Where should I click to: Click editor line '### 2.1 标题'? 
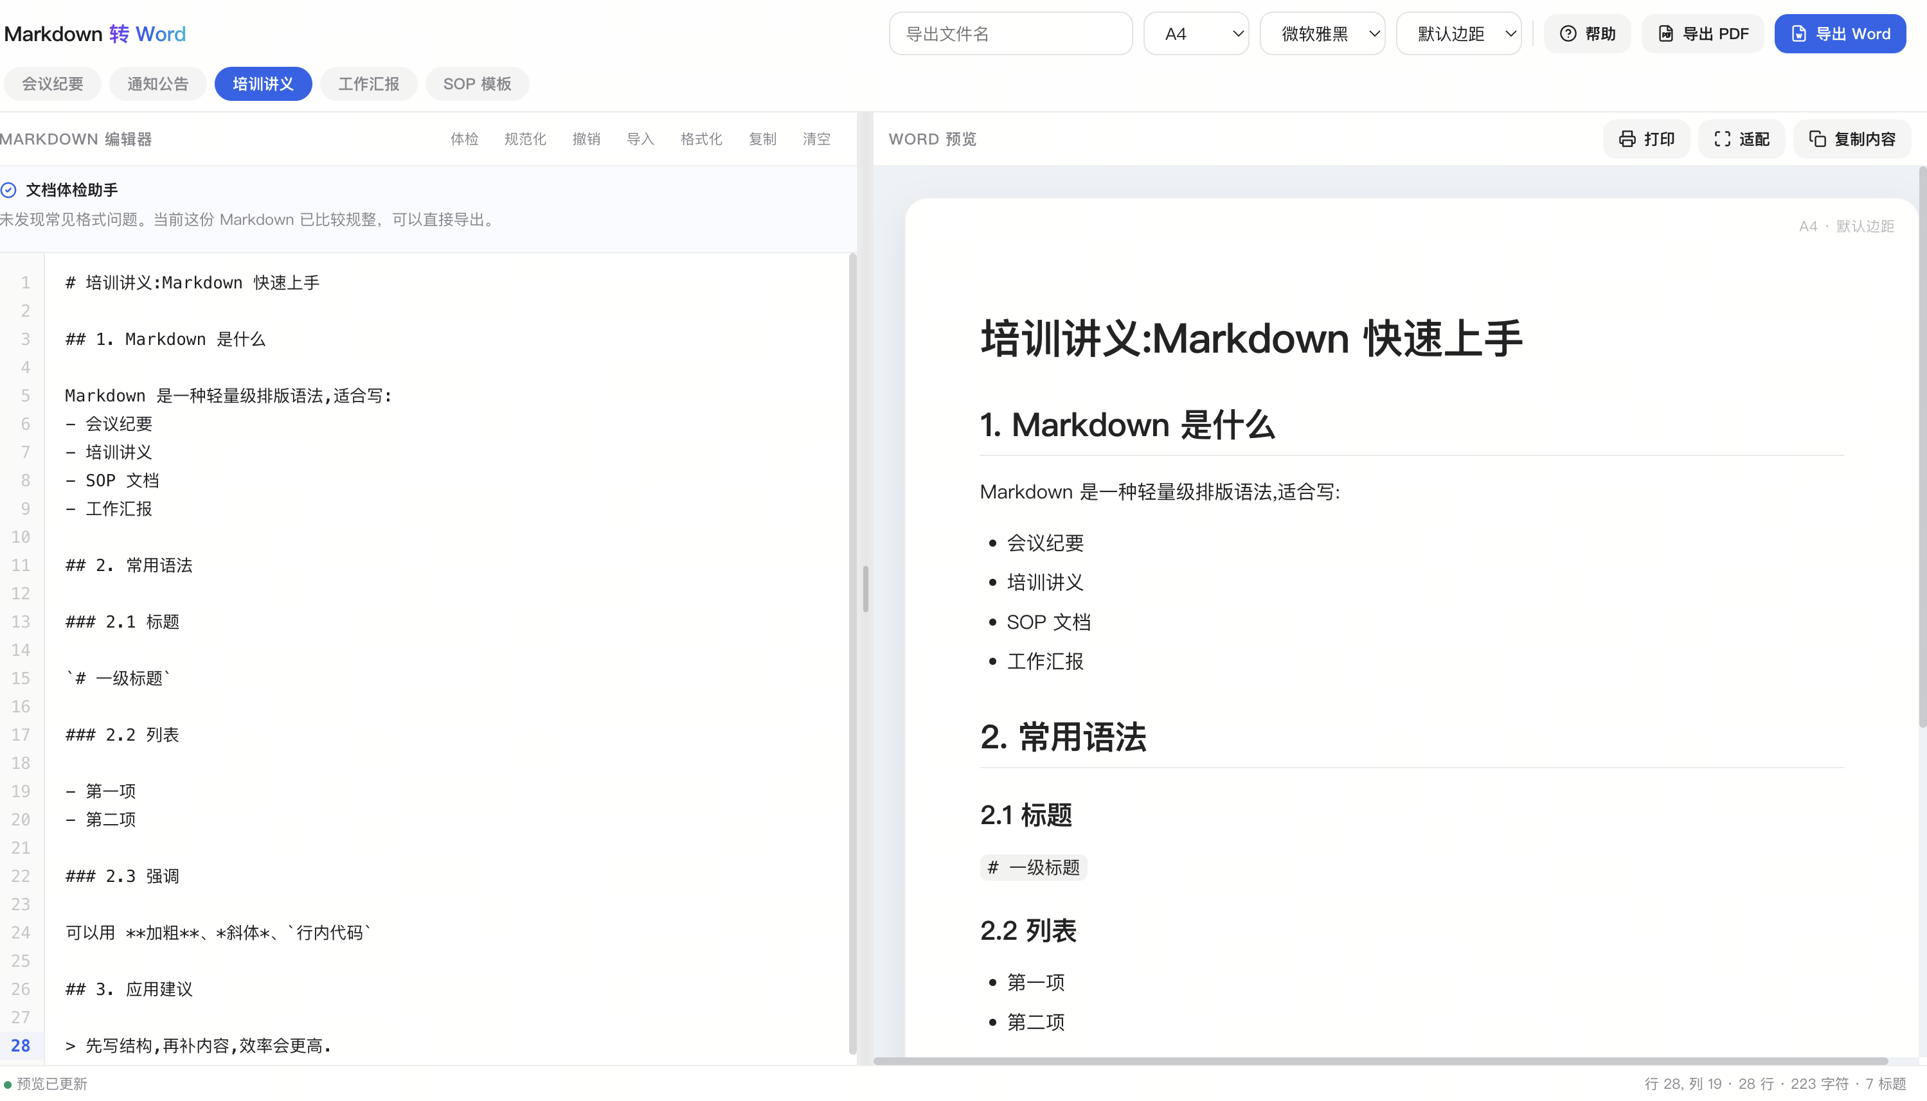pos(122,622)
